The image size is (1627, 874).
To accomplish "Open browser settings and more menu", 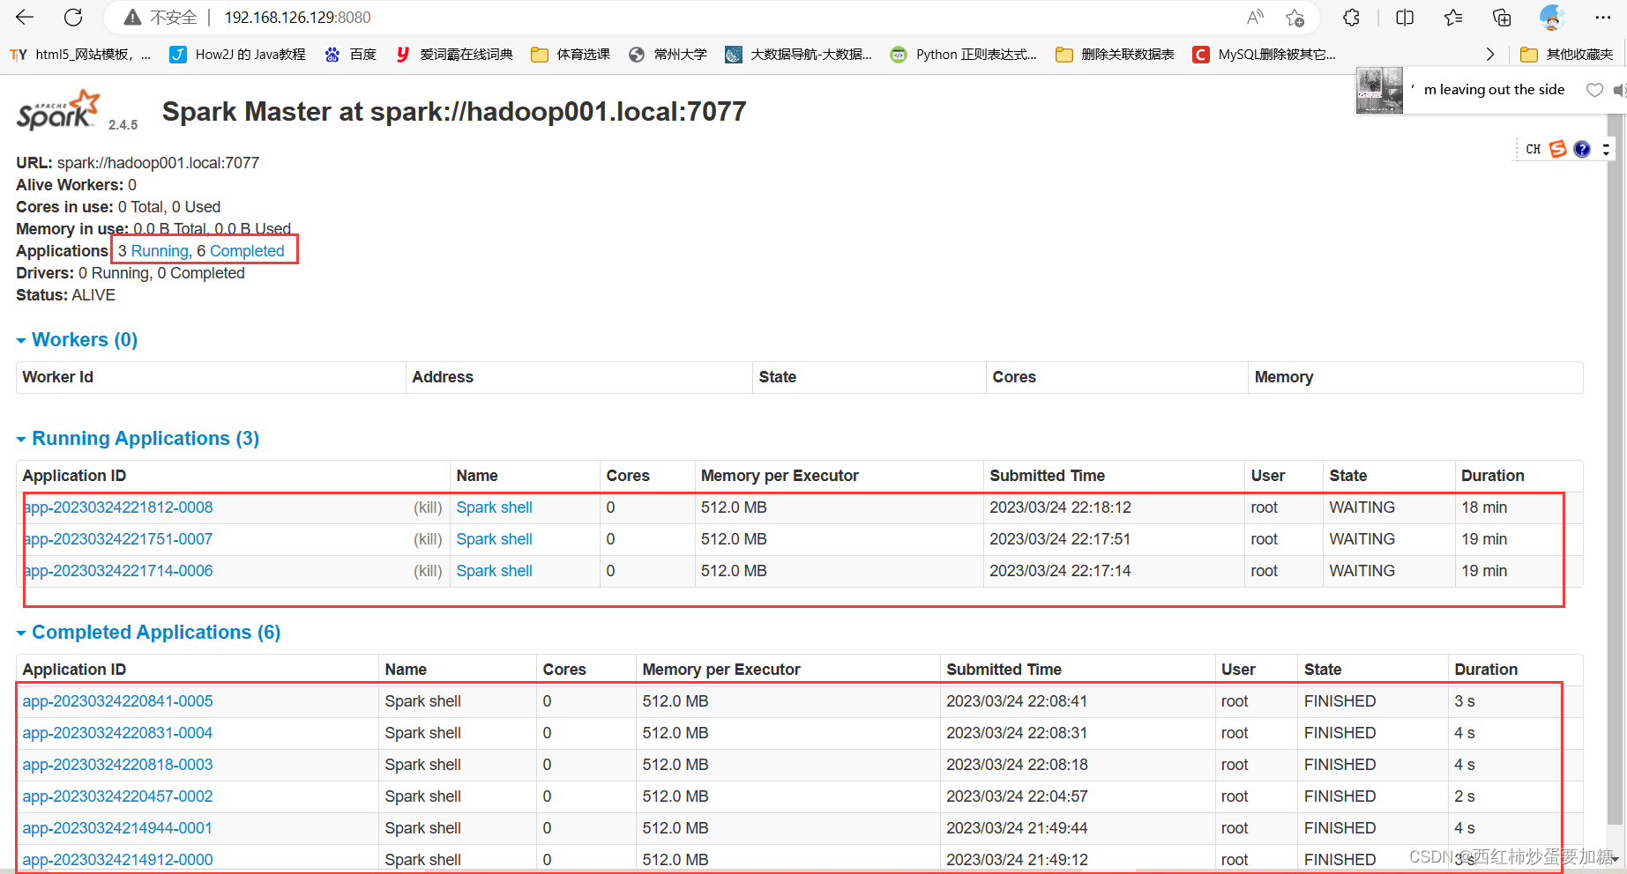I will [1603, 17].
